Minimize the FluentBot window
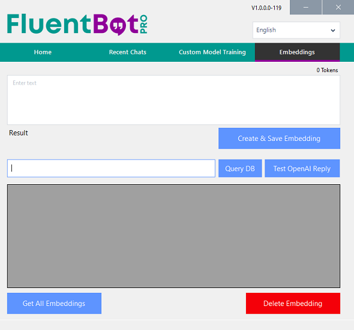Viewport: 354px width, 330px height. (305, 7)
